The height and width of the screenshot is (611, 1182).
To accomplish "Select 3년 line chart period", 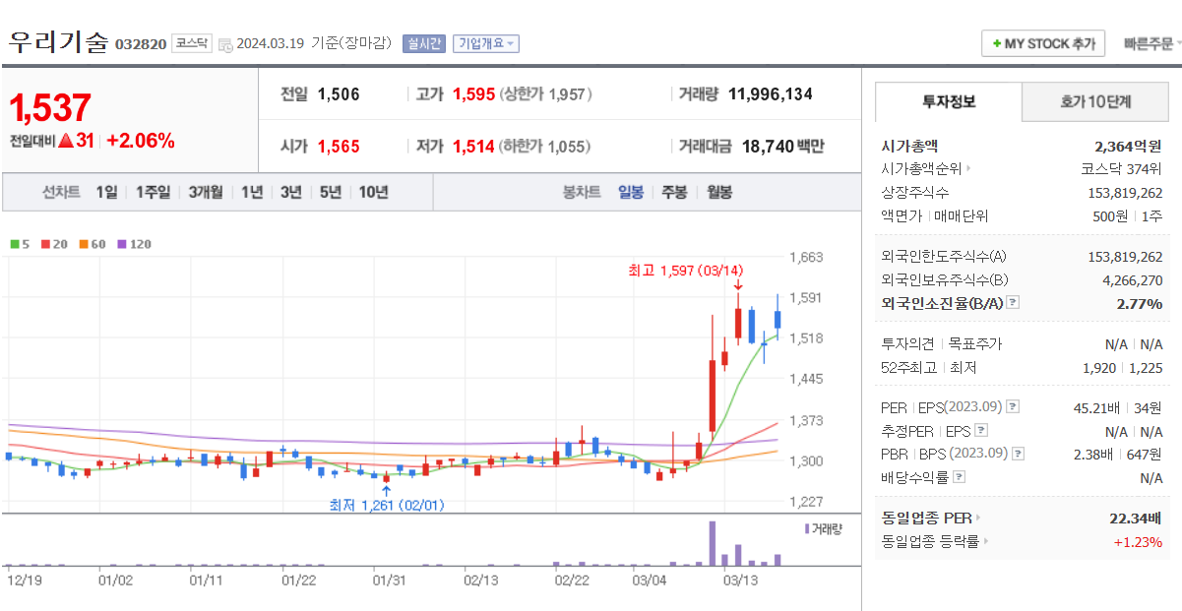I will coord(290,192).
